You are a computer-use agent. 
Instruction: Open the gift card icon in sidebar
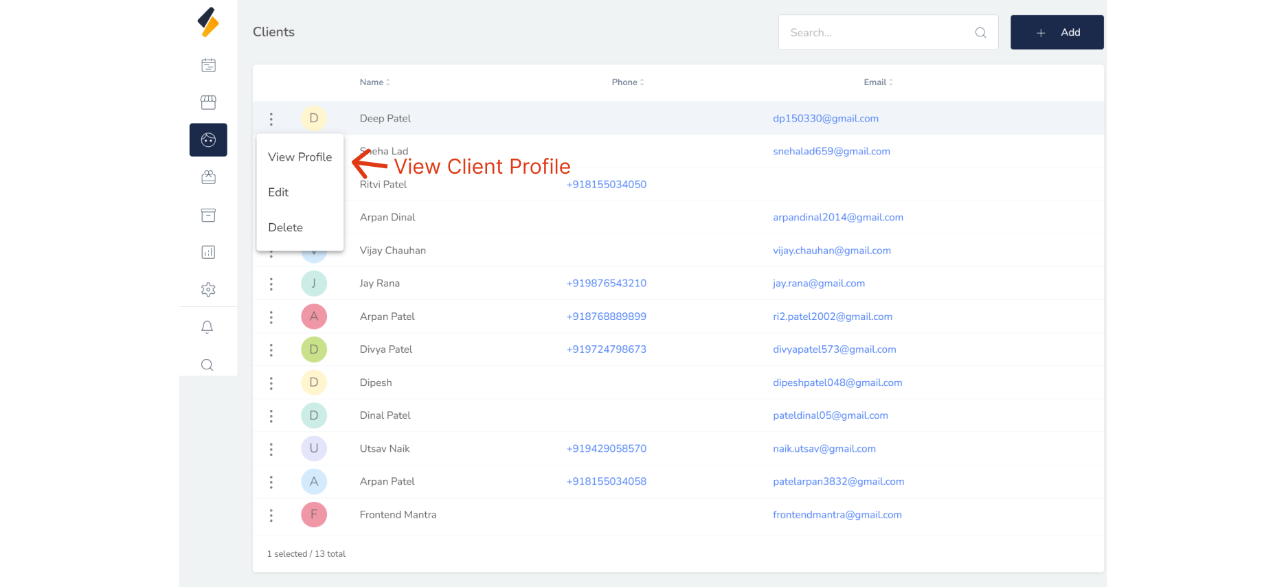coord(208,178)
